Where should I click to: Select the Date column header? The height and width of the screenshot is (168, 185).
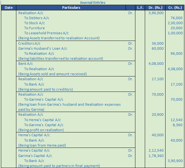pyautogui.click(x=8, y=8)
